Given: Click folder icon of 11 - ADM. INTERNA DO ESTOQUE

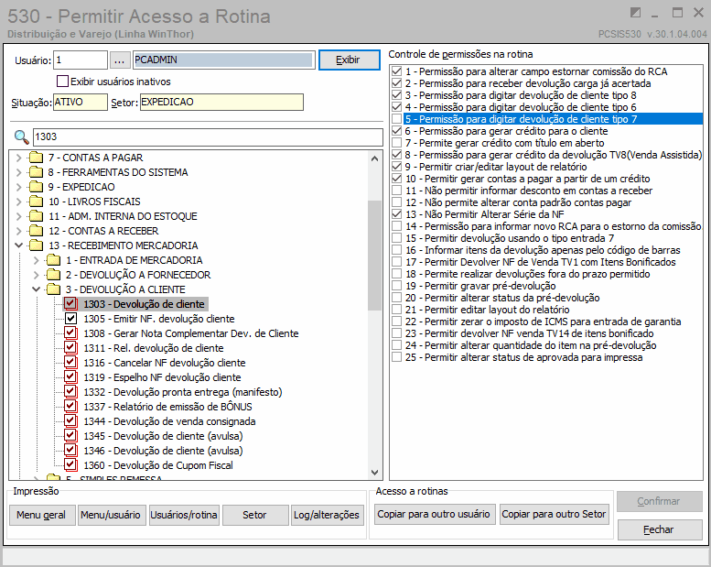Looking at the screenshot, I should click(x=36, y=216).
